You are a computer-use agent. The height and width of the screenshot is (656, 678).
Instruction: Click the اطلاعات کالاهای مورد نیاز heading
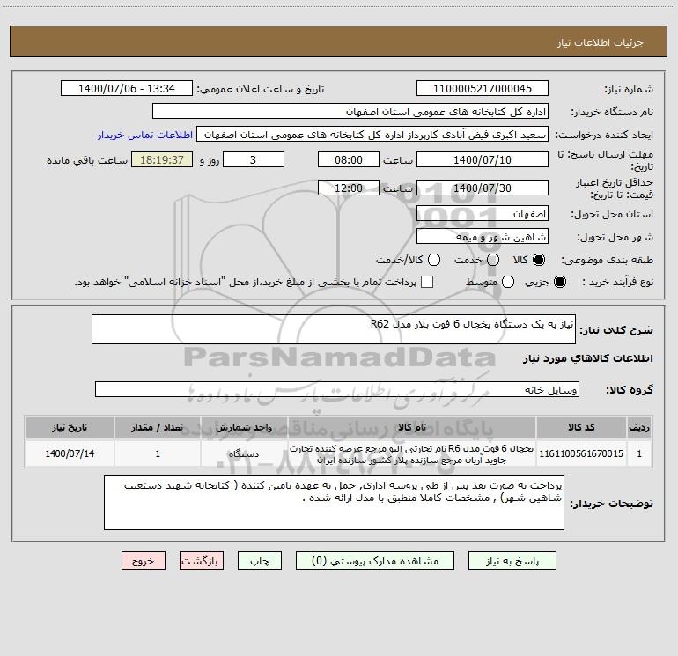click(x=587, y=358)
